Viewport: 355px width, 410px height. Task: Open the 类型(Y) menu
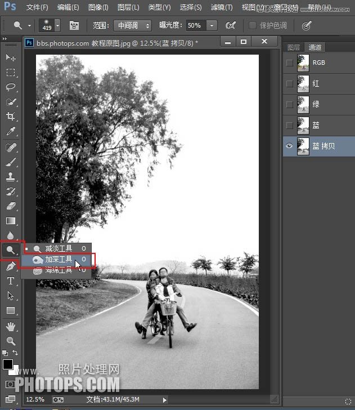[159, 7]
